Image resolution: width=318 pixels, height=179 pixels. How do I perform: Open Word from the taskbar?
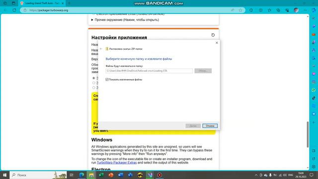[121, 175]
